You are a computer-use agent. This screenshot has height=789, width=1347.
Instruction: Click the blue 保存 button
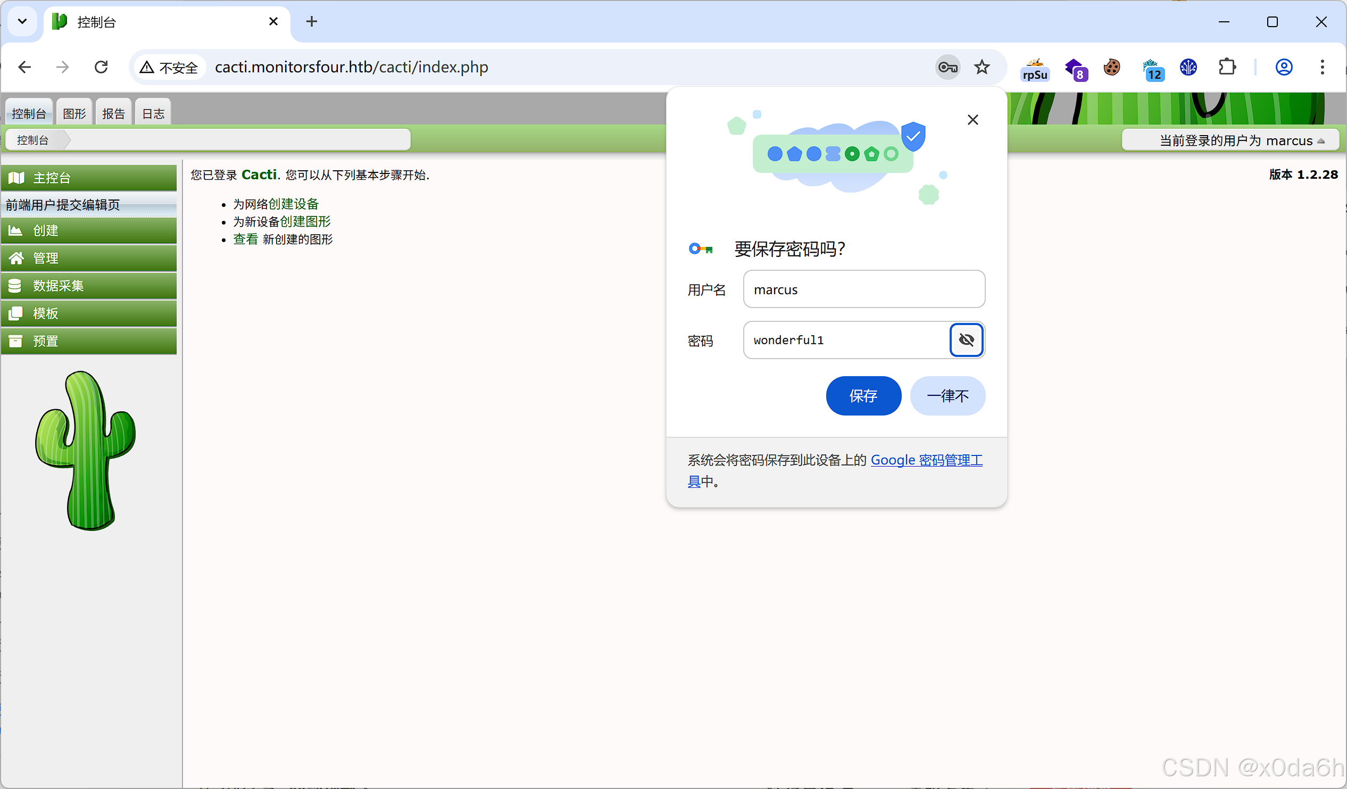point(863,396)
